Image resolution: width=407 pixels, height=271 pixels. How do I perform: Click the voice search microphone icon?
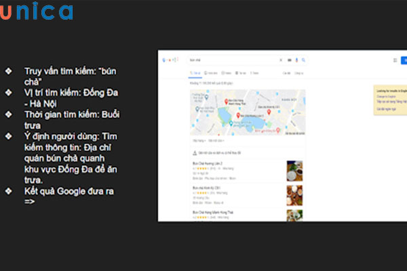pyautogui.click(x=296, y=60)
